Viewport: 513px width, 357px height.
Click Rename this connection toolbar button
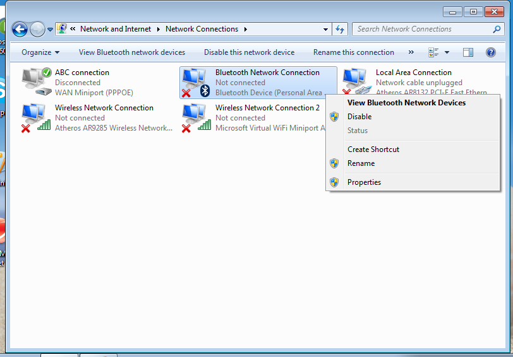point(354,52)
